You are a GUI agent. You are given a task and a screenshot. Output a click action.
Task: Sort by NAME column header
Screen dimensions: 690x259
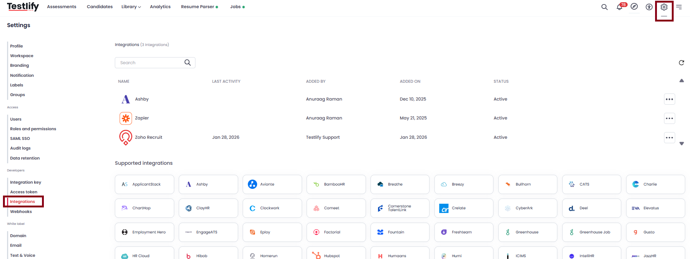coord(124,81)
